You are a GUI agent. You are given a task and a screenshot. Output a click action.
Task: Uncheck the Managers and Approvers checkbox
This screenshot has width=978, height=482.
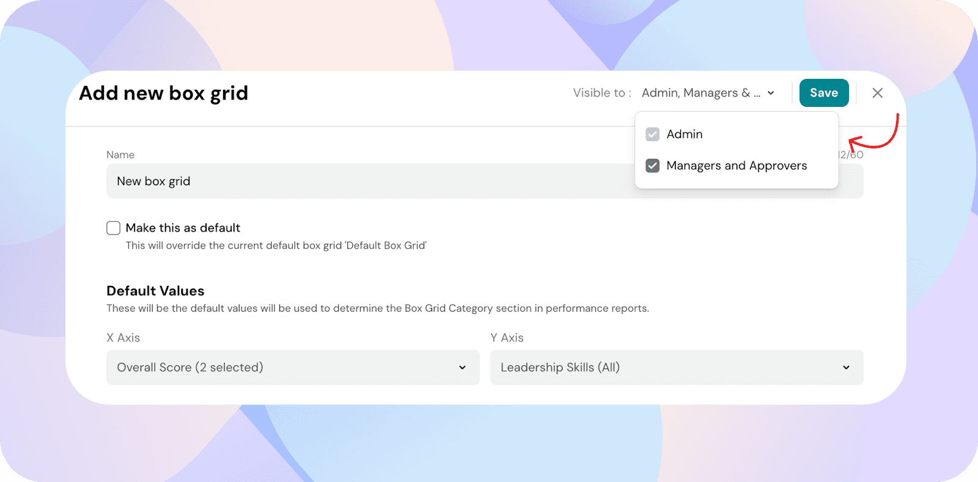point(652,166)
